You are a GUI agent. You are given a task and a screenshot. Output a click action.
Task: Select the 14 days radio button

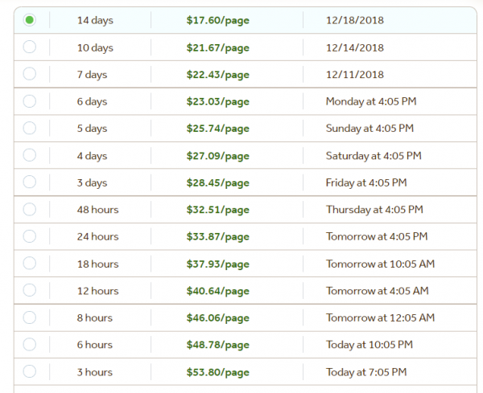30,20
